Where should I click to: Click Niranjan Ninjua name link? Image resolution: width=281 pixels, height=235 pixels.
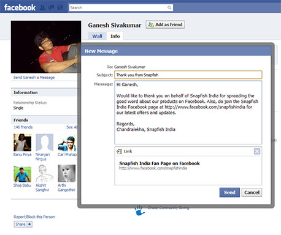click(x=42, y=157)
